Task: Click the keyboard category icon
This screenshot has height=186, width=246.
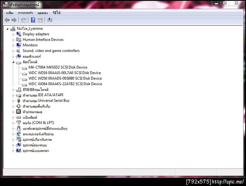Action: [19, 117]
